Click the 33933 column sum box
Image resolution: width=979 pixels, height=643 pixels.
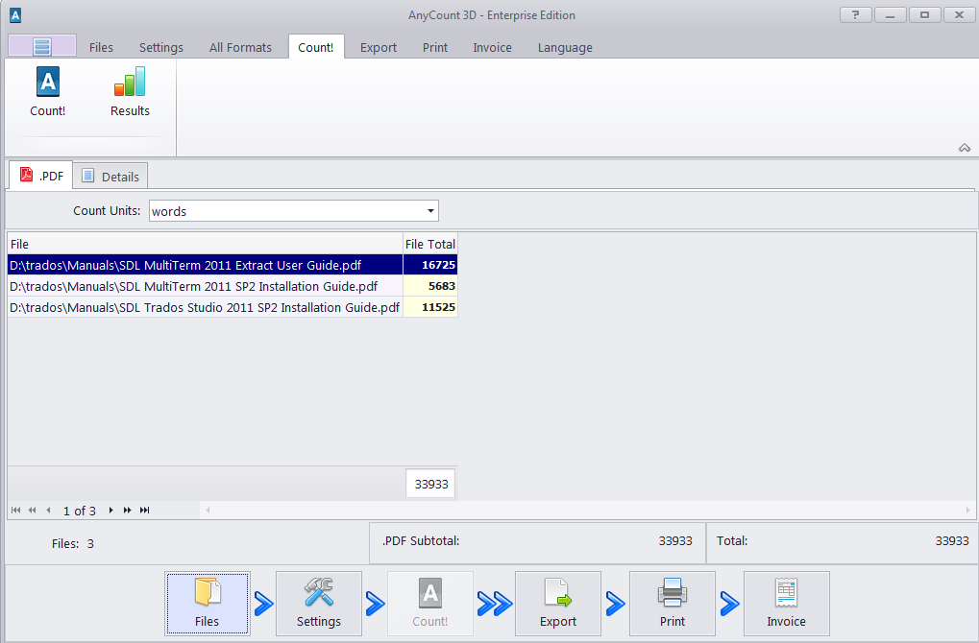(430, 484)
